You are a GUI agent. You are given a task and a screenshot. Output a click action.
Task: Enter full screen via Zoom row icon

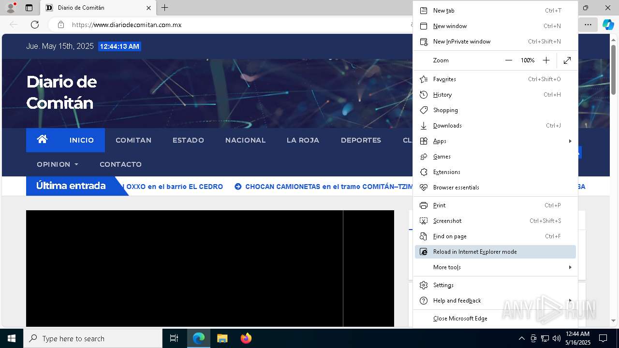(x=567, y=60)
